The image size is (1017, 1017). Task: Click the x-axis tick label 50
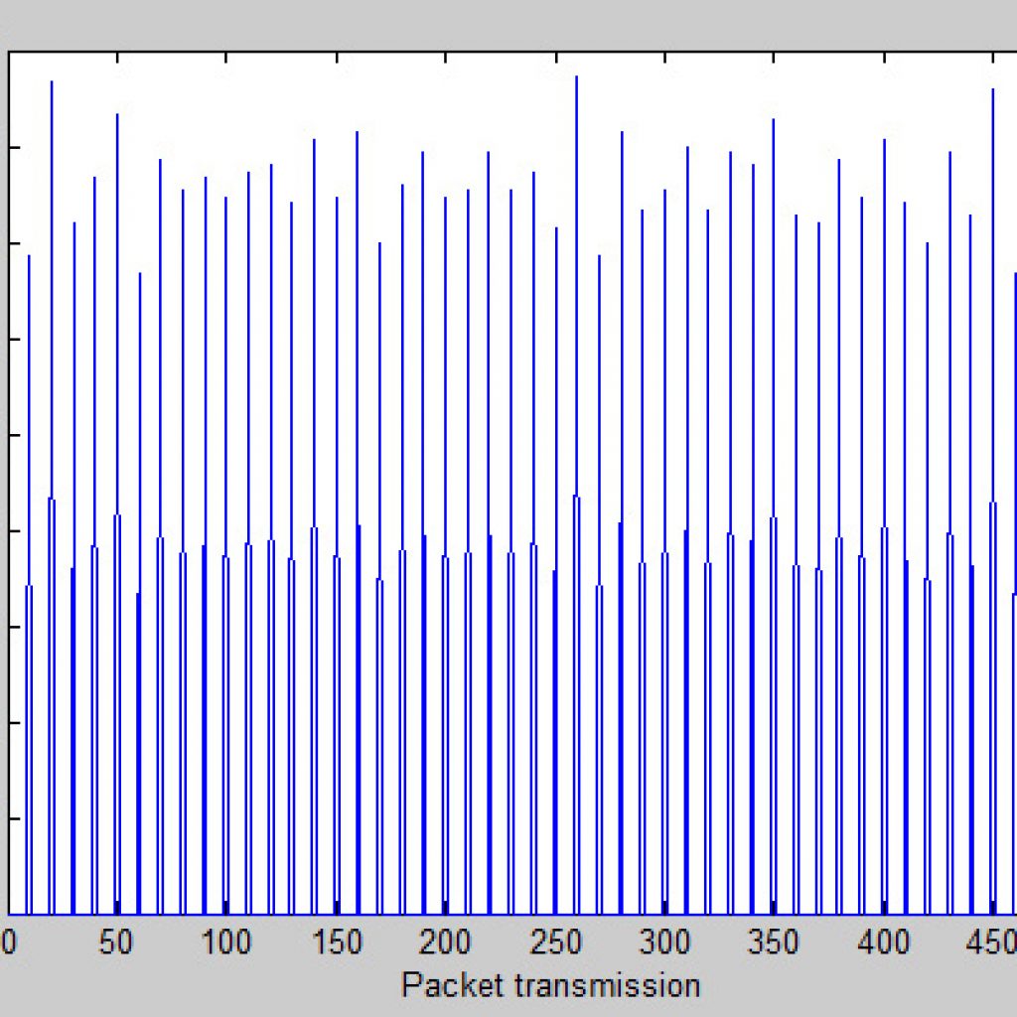pos(116,943)
